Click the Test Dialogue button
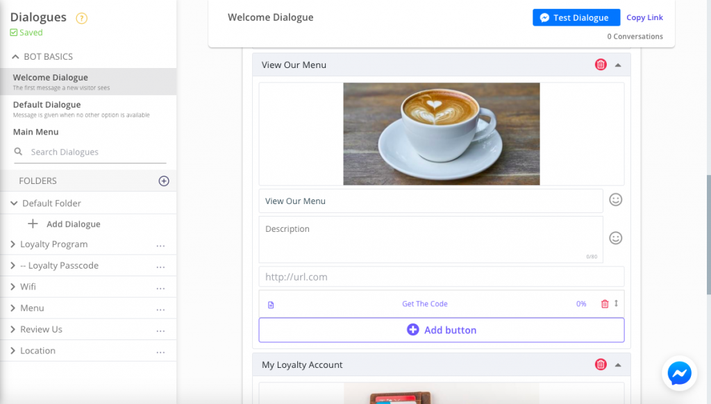This screenshot has width=711, height=404. pos(576,17)
